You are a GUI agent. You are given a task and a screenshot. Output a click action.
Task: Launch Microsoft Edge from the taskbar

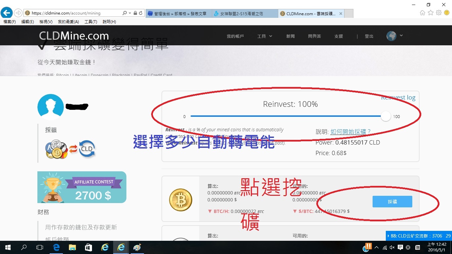pyautogui.click(x=56, y=247)
